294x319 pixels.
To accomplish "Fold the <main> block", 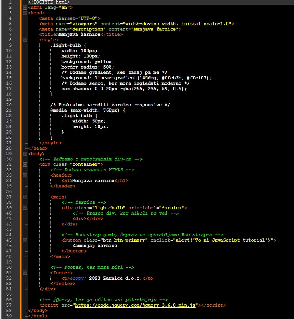I will (25, 197).
